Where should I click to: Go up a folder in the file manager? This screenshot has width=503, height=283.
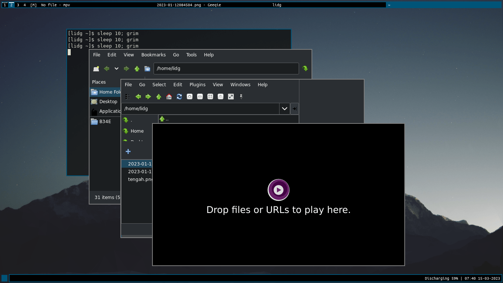[137, 69]
